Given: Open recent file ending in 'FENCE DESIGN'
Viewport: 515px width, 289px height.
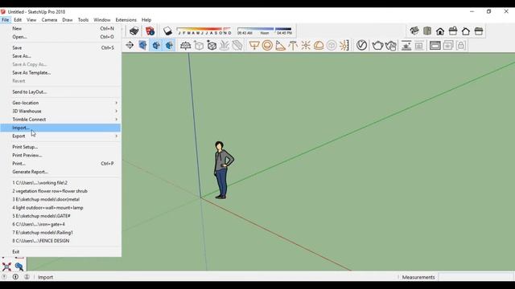Looking at the screenshot, I should (x=60, y=241).
